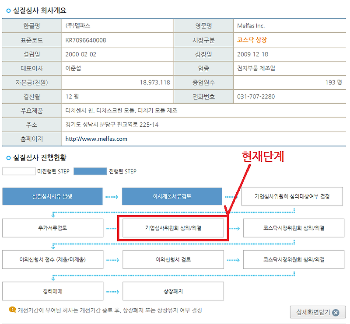Click the 실질심사 회사개요 section heading
350x324 pixels.
[40, 10]
